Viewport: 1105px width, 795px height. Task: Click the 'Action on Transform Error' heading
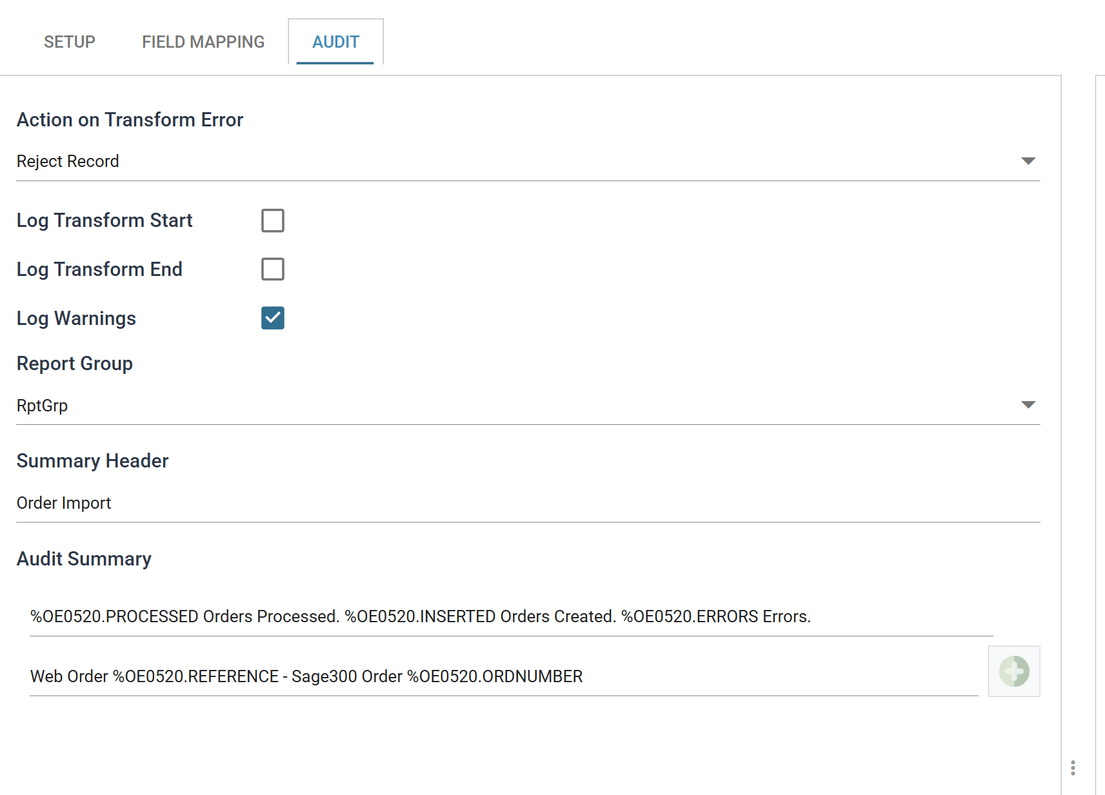[130, 120]
